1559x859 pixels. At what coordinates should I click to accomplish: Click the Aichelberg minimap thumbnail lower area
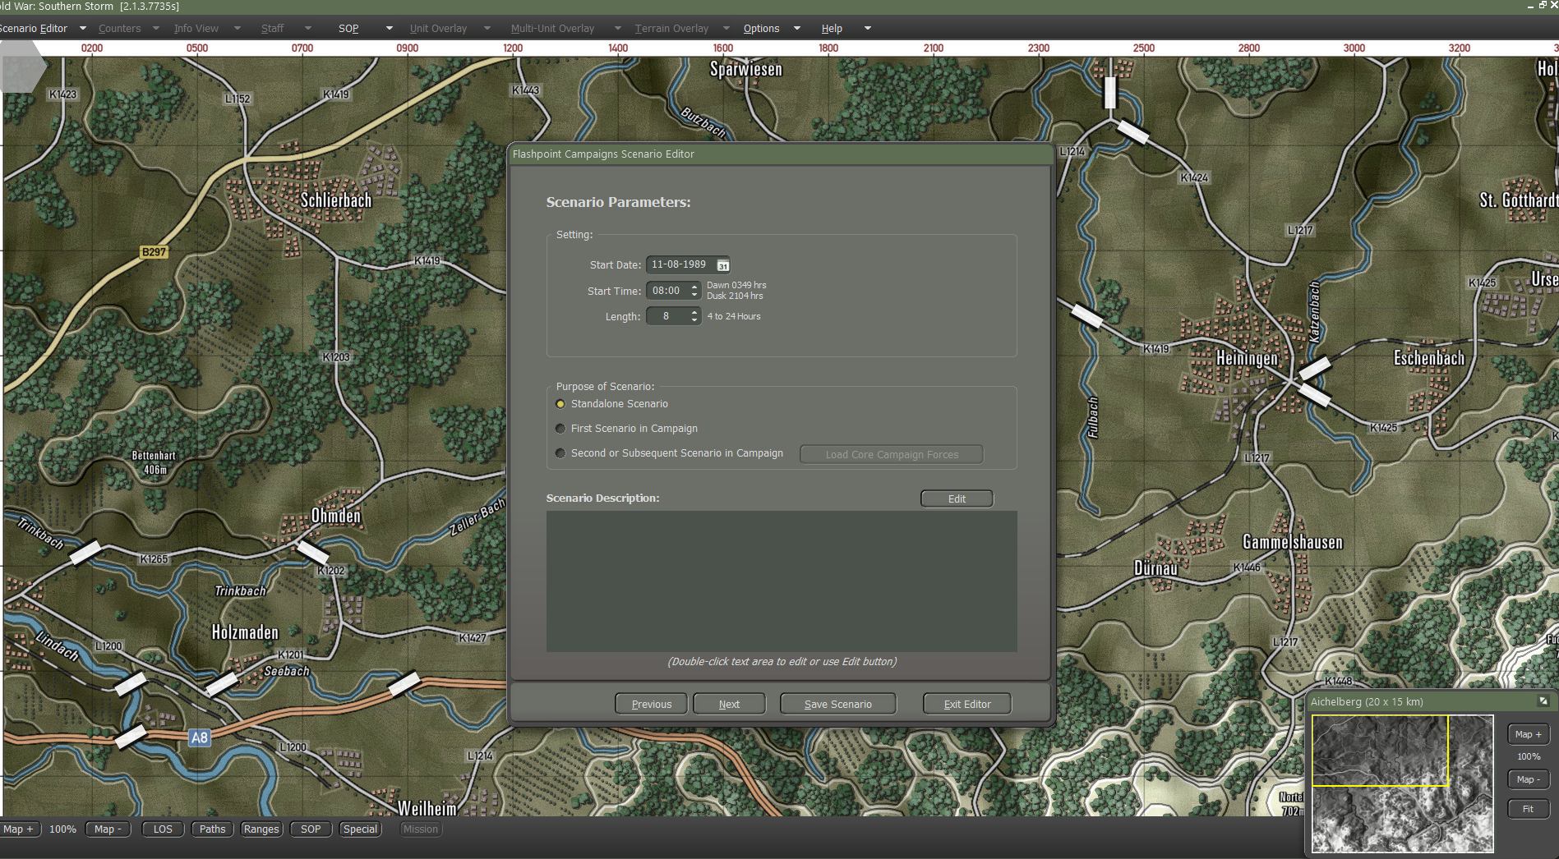pos(1402,820)
